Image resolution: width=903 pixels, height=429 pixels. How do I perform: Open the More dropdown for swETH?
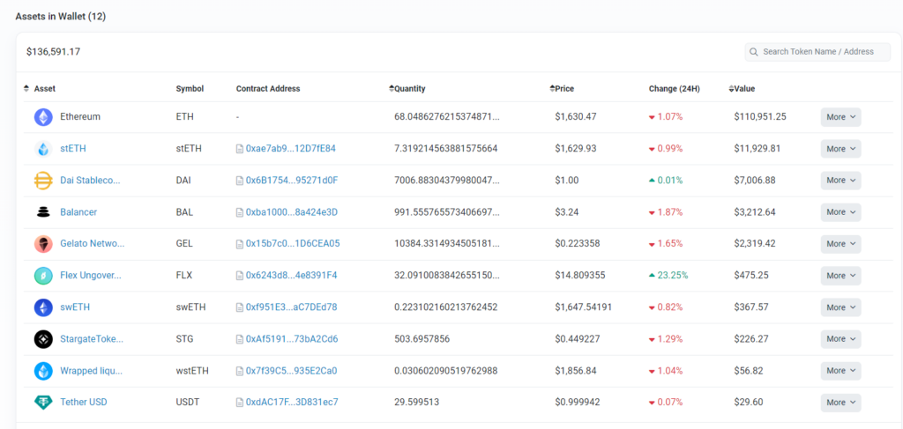(840, 307)
